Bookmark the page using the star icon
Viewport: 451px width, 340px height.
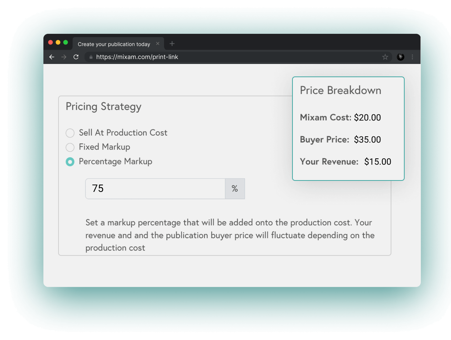(385, 57)
